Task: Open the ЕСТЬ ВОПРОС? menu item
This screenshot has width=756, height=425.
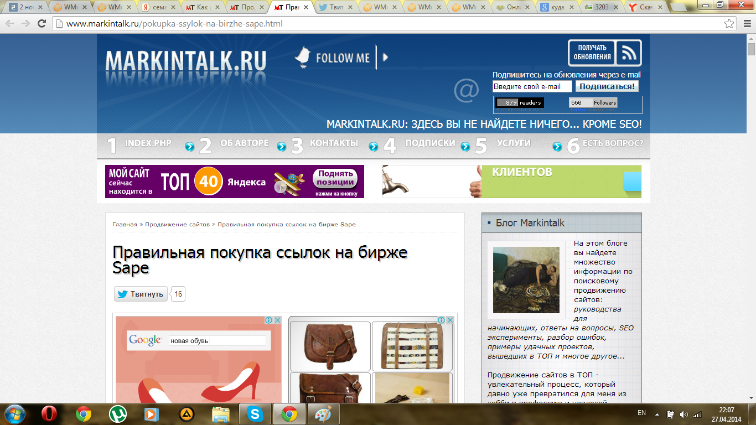Action: [613, 143]
